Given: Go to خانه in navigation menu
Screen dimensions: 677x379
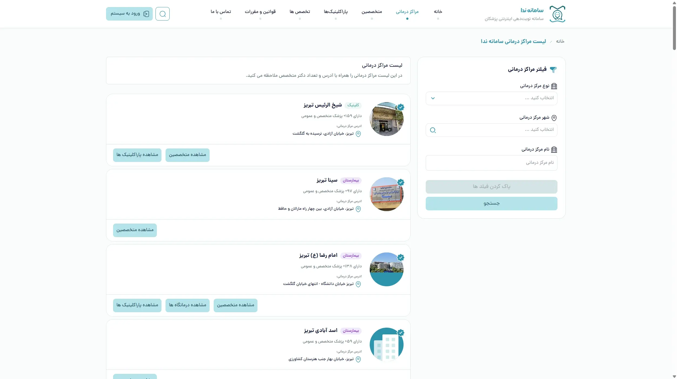Looking at the screenshot, I should tap(438, 12).
